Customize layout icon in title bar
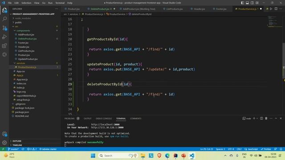The image size is (285, 160). pos(257,3)
